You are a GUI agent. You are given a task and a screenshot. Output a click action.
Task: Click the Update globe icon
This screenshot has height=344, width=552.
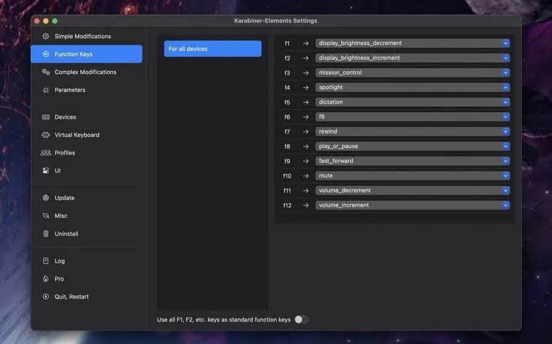46,198
